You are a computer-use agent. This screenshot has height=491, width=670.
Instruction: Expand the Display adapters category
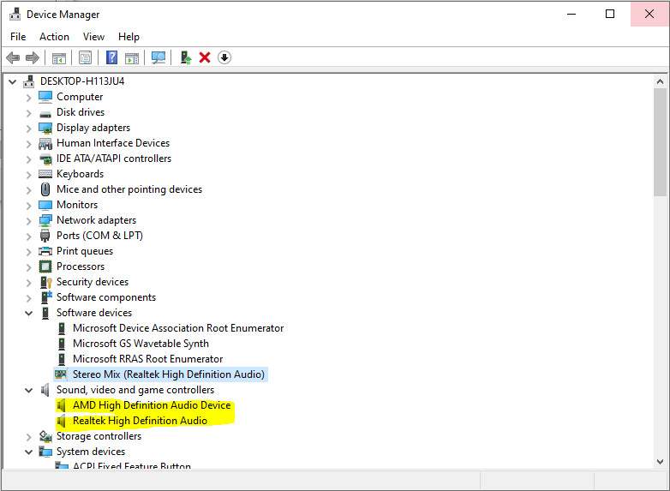point(28,129)
